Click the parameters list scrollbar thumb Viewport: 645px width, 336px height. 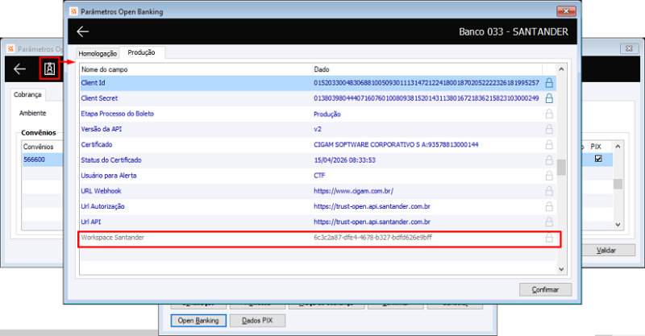561,168
